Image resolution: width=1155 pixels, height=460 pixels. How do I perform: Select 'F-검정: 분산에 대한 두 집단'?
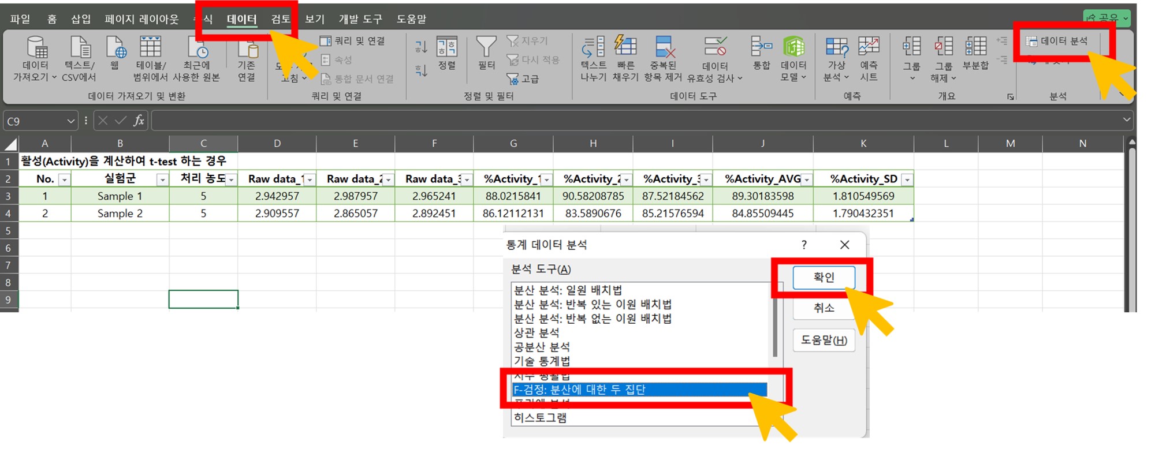[x=639, y=390]
